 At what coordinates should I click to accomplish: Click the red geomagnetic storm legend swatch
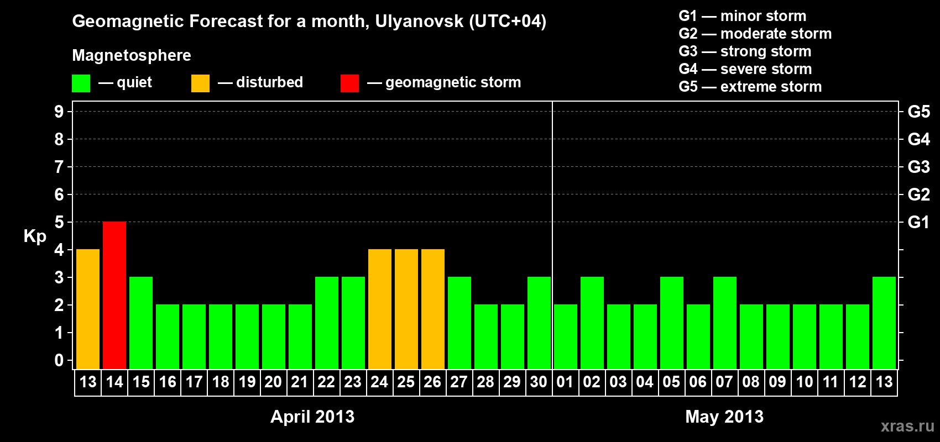[x=349, y=83]
